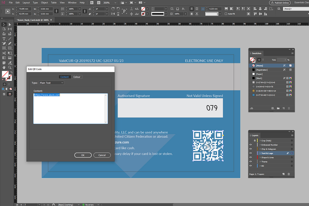The image size is (309, 206).
Task: Select the Hand tool
Action: tap(4, 67)
